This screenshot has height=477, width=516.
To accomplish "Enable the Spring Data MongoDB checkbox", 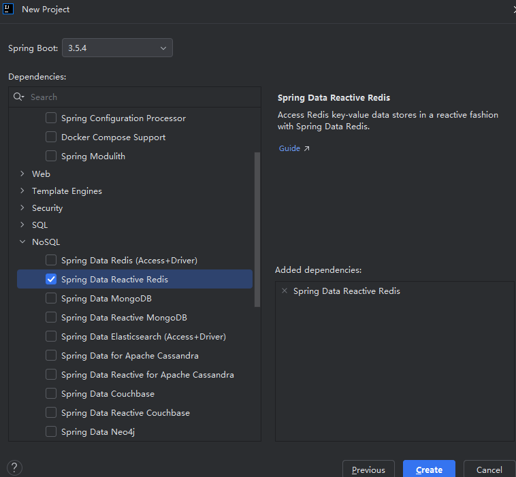I will [51, 298].
